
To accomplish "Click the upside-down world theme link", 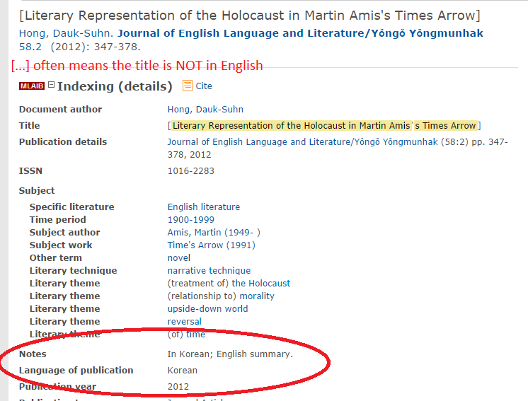I will coord(208,309).
